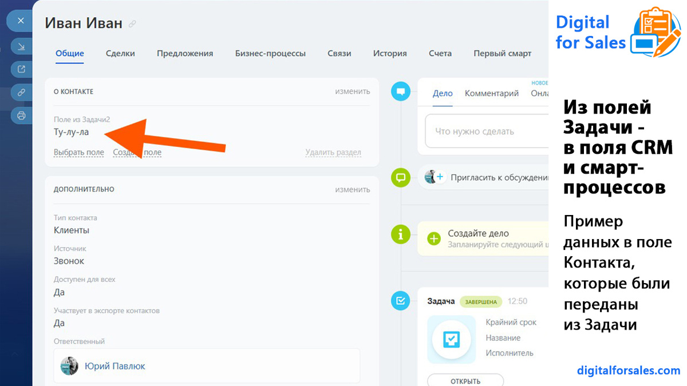Click the Название task label
This screenshot has width=687, height=386.
503,338
